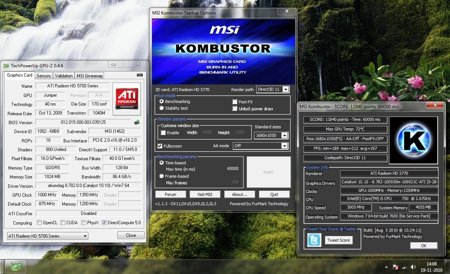Click the FPS min=189 max=212 field
The image size is (450, 274).
point(345,148)
